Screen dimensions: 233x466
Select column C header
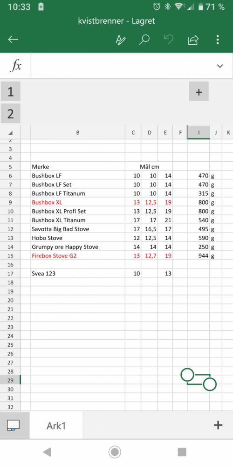click(133, 132)
